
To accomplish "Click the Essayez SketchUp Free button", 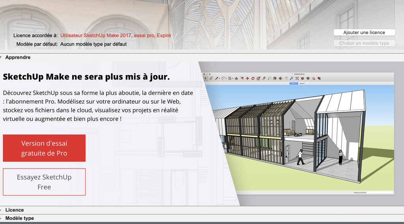I will [x=44, y=182].
